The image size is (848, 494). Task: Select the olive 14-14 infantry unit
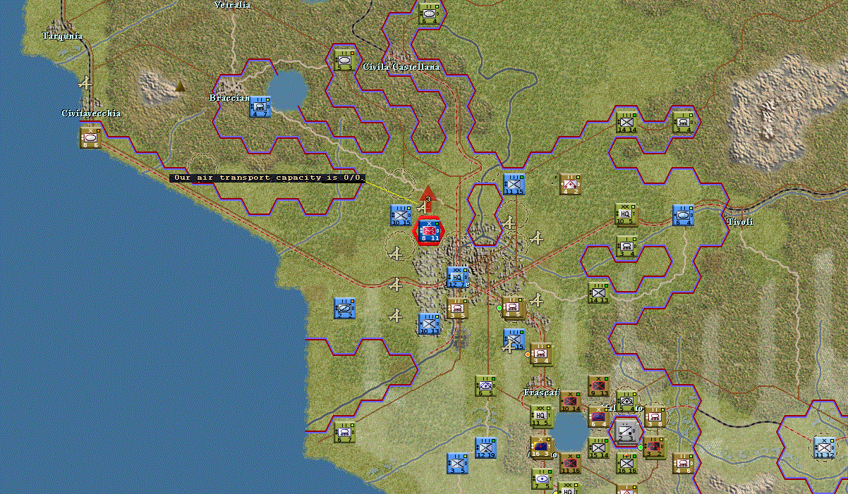(x=626, y=122)
